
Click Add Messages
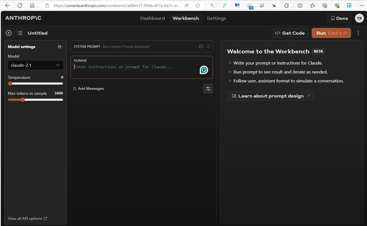pos(88,89)
